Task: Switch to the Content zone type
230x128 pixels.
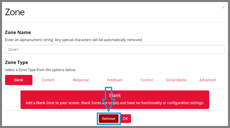Action: tap(48, 80)
